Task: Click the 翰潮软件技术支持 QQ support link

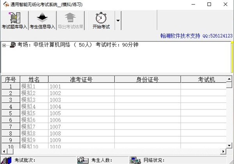Action: 197,36
